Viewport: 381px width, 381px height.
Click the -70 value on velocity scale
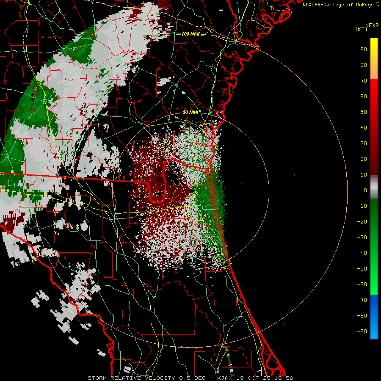362,300
